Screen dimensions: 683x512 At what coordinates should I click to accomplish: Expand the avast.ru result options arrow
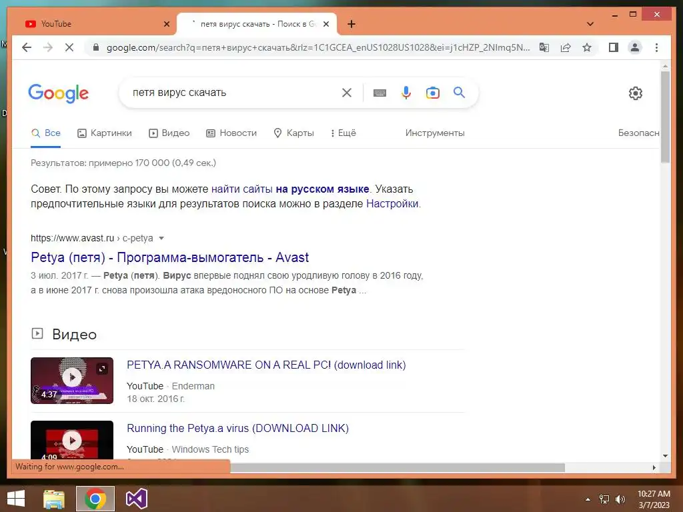pyautogui.click(x=161, y=238)
